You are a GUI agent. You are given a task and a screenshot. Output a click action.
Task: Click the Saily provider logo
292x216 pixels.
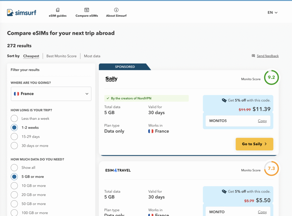[111, 79]
